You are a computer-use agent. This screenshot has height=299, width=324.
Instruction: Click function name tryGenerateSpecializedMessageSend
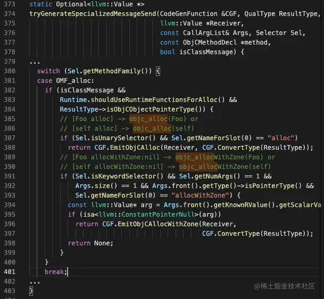tap(93, 14)
